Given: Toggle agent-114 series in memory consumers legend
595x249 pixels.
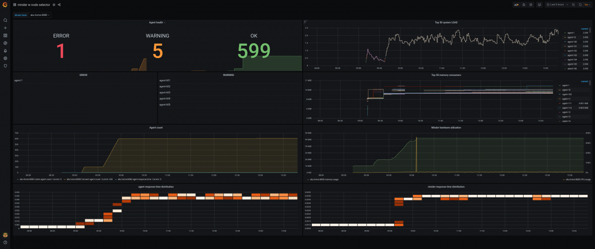Looking at the screenshot, I should point(567,108).
